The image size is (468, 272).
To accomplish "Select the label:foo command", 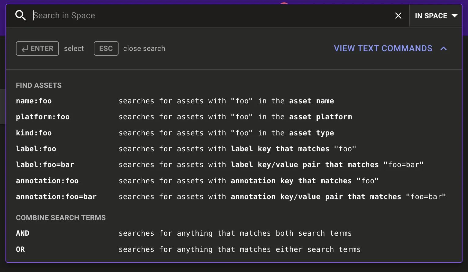I will [x=36, y=149].
